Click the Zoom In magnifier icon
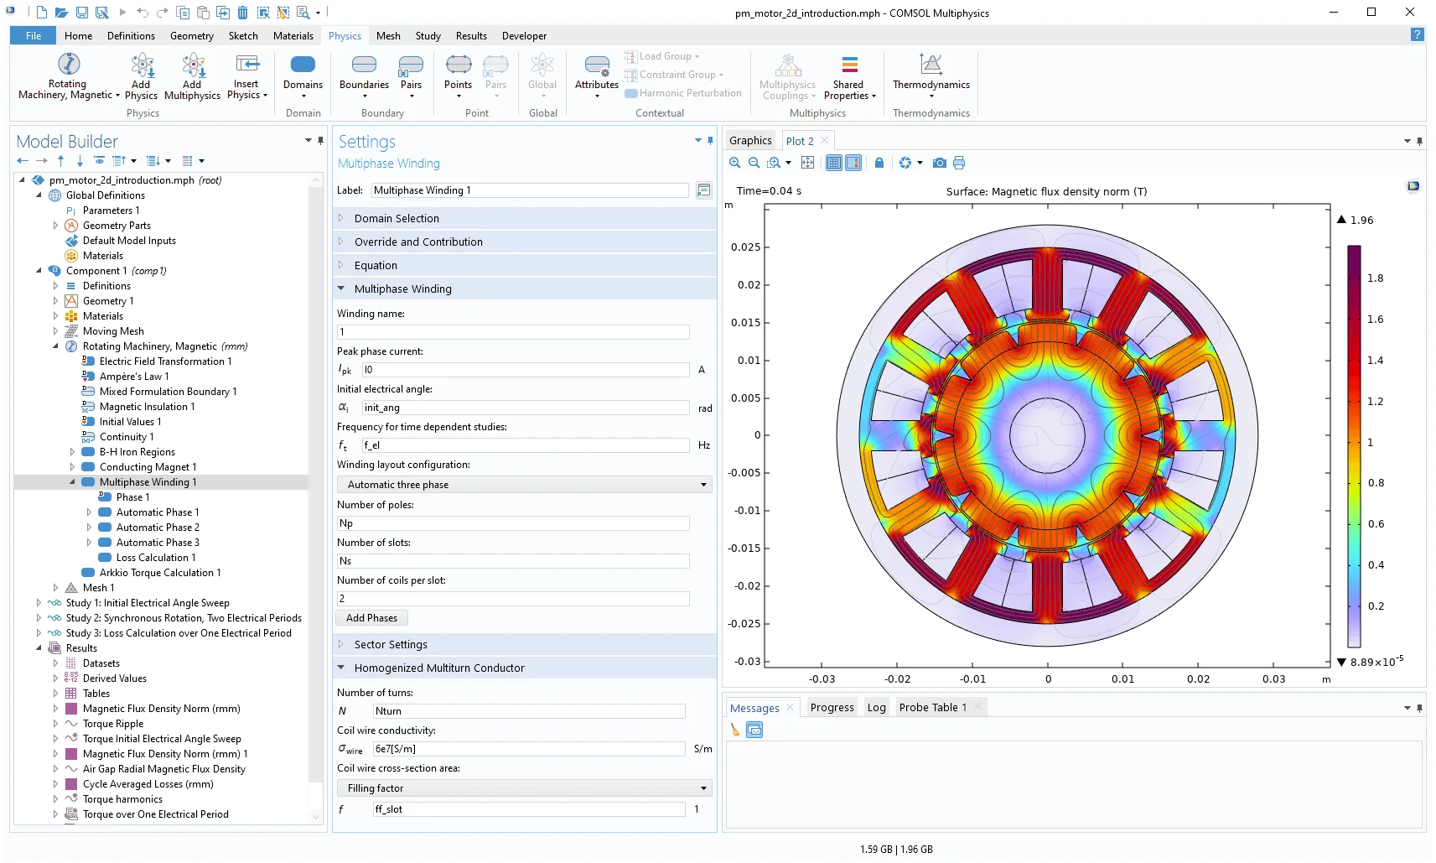1436x863 pixels. click(x=735, y=163)
